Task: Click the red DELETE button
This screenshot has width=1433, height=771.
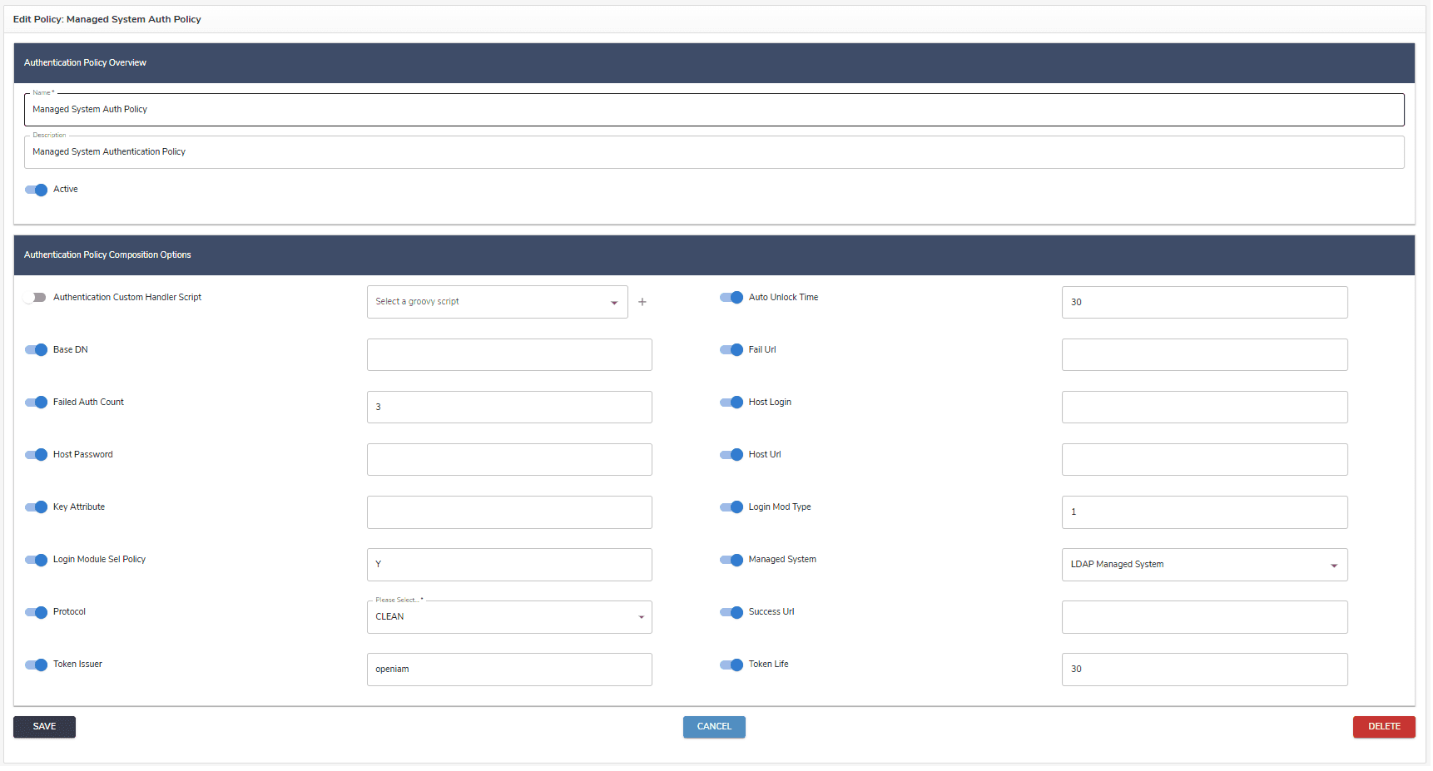Action: 1383,727
